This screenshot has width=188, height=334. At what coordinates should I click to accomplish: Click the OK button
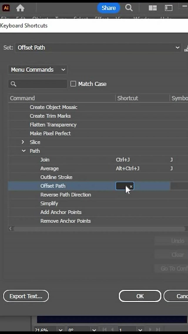click(140, 296)
